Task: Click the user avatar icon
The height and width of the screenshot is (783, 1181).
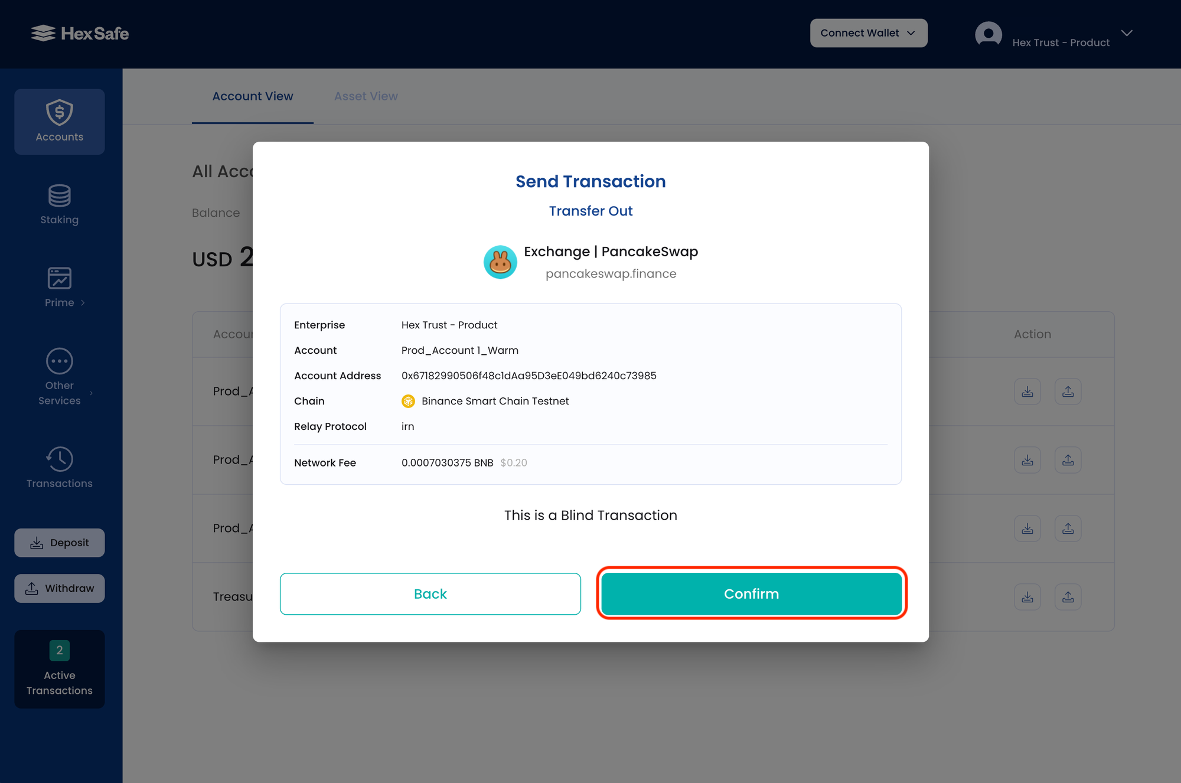Action: click(988, 34)
